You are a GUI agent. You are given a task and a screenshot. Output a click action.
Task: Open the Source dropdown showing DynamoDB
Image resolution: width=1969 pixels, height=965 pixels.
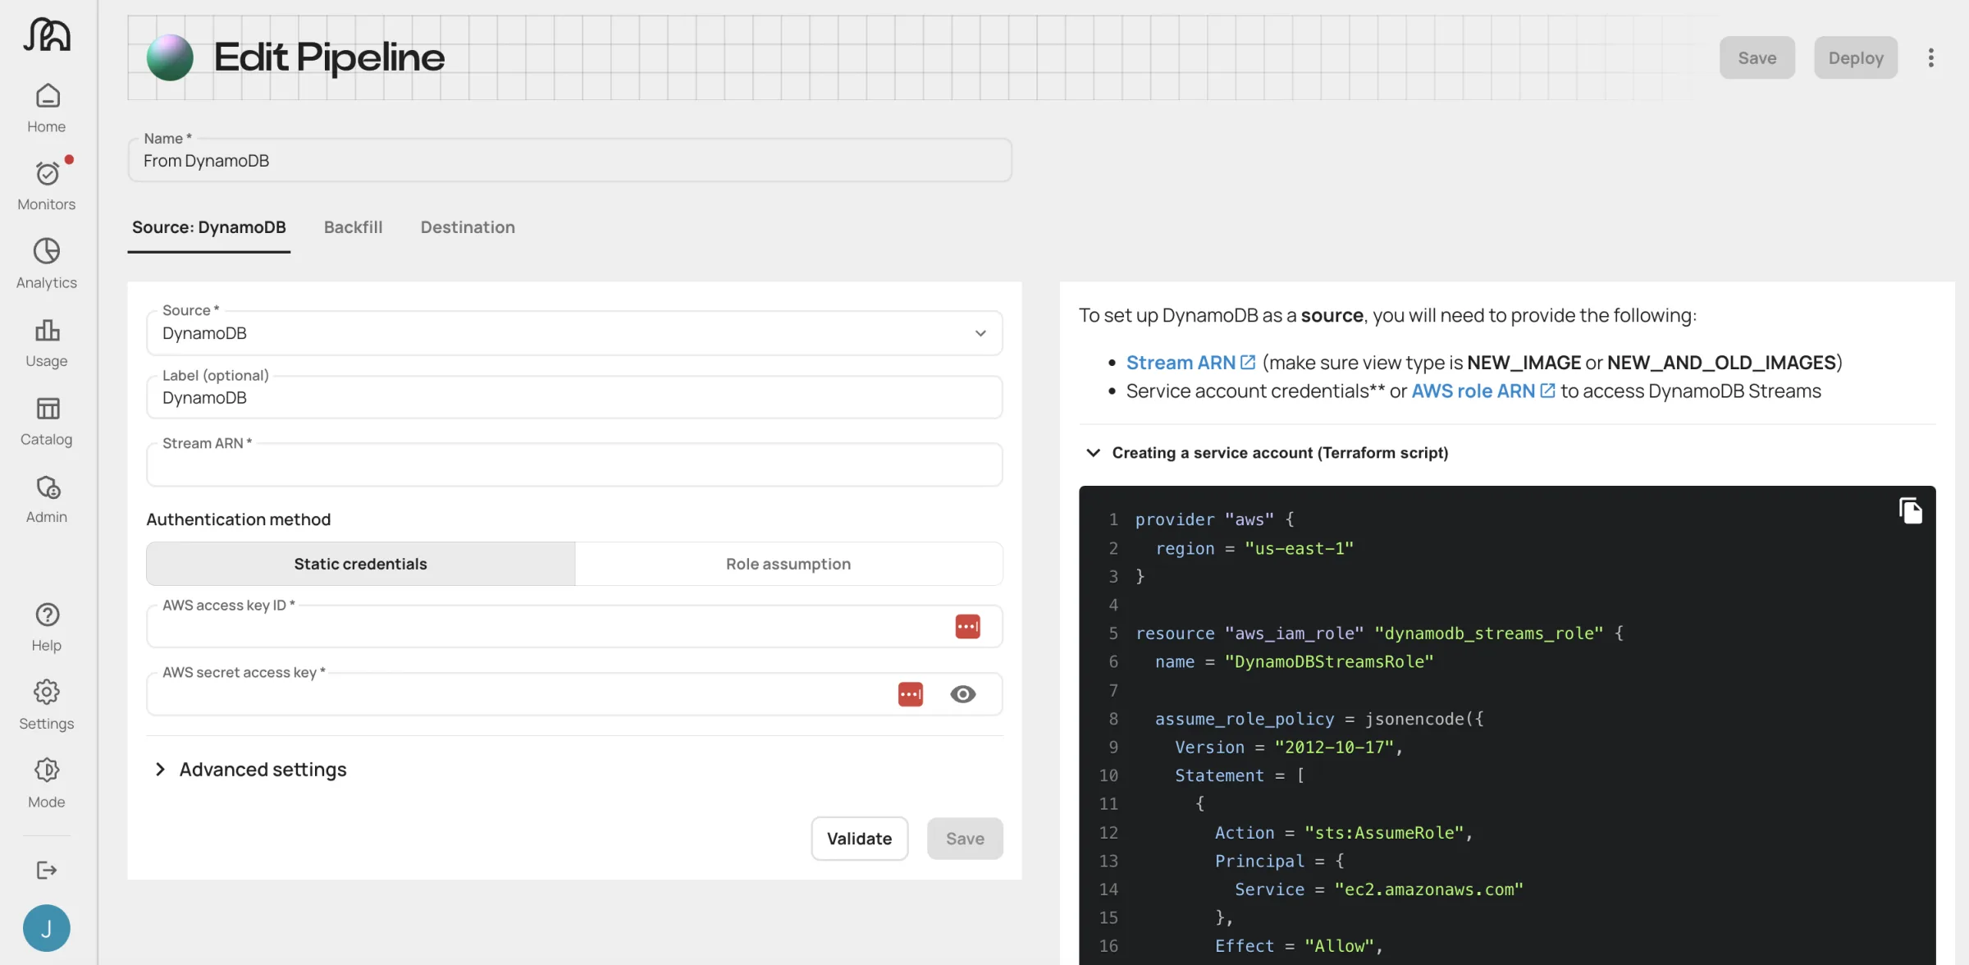point(574,333)
